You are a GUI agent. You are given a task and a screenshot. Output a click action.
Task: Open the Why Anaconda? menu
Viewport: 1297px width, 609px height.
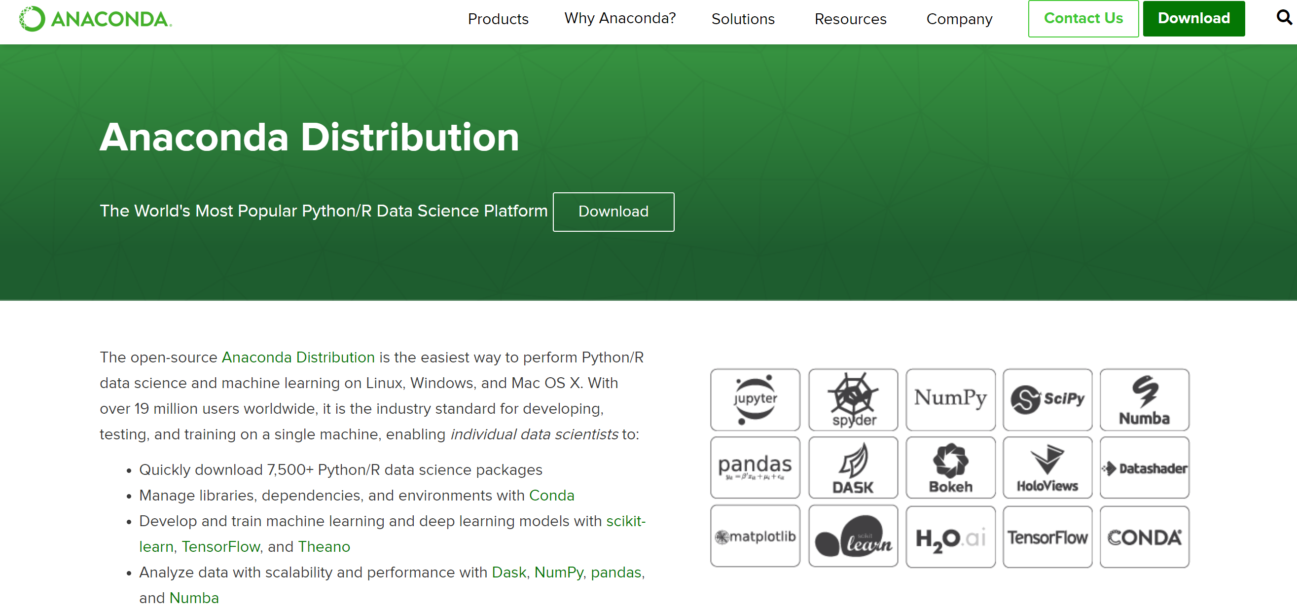tap(620, 18)
